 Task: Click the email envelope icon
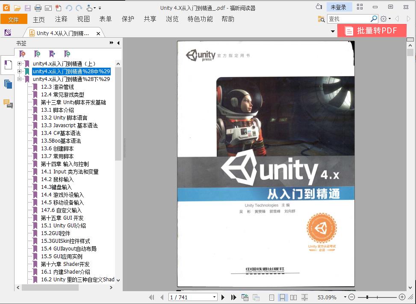pyautogui.click(x=48, y=8)
